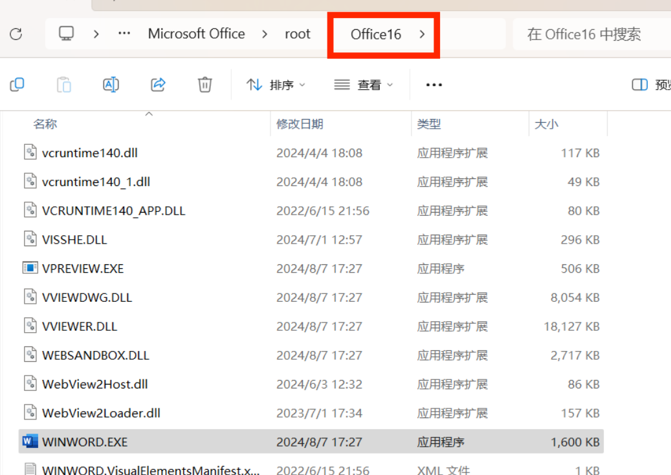Click VVIEWER.DLL size 18,127 KB
The height and width of the screenshot is (475, 671).
tap(572, 326)
